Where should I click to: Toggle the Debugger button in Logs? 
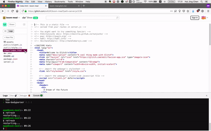click(25, 96)
